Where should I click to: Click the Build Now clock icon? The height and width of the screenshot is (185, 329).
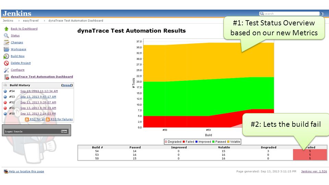pos(6,56)
